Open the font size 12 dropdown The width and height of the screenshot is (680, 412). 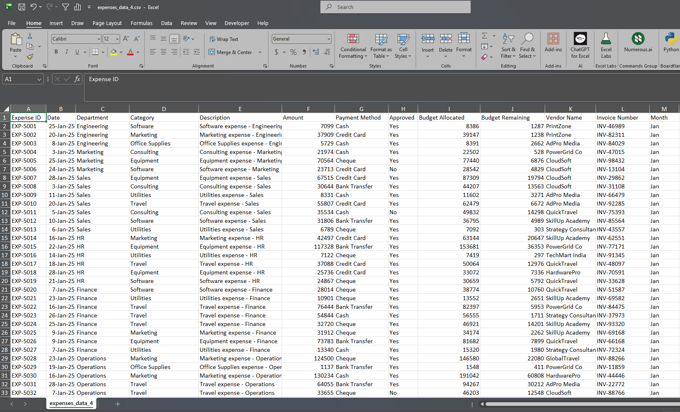[x=117, y=39]
